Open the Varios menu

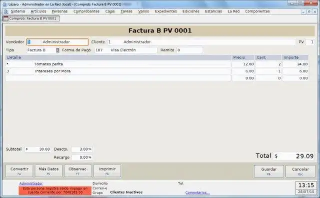pyautogui.click(x=143, y=11)
